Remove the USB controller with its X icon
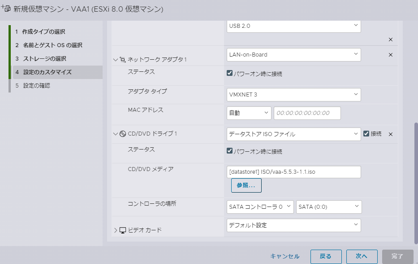Image resolution: width=418 pixels, height=264 pixels. click(x=390, y=40)
